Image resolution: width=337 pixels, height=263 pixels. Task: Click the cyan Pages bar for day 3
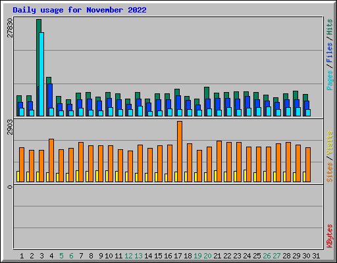click(41, 74)
